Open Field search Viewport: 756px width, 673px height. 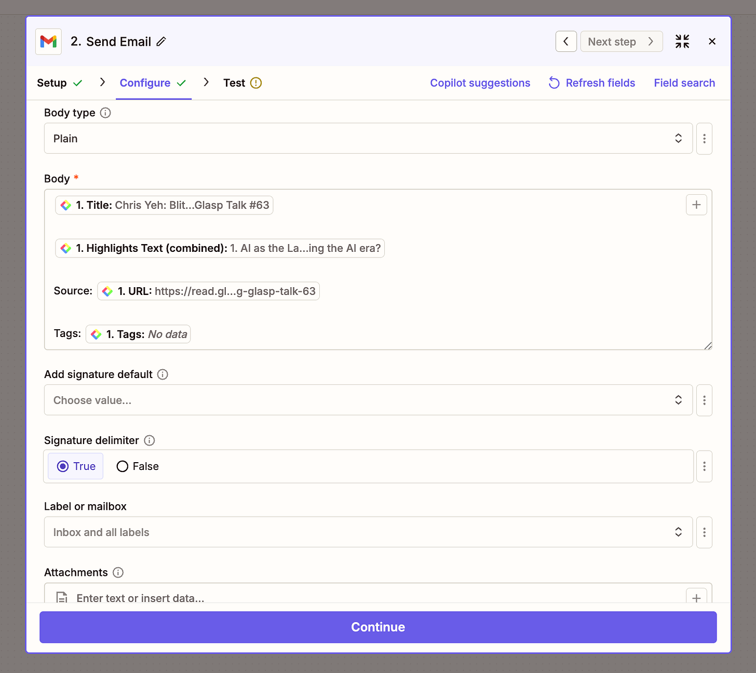(x=684, y=83)
